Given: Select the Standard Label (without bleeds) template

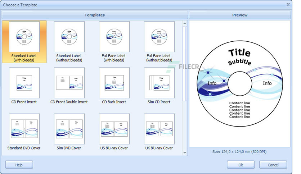Looking at the screenshot, I should 69,42.
